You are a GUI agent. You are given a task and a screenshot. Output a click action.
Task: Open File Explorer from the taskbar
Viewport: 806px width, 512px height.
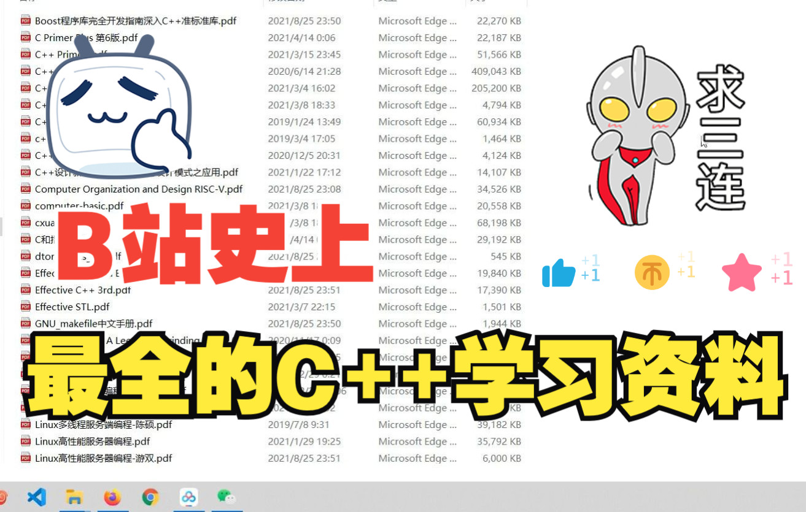74,497
